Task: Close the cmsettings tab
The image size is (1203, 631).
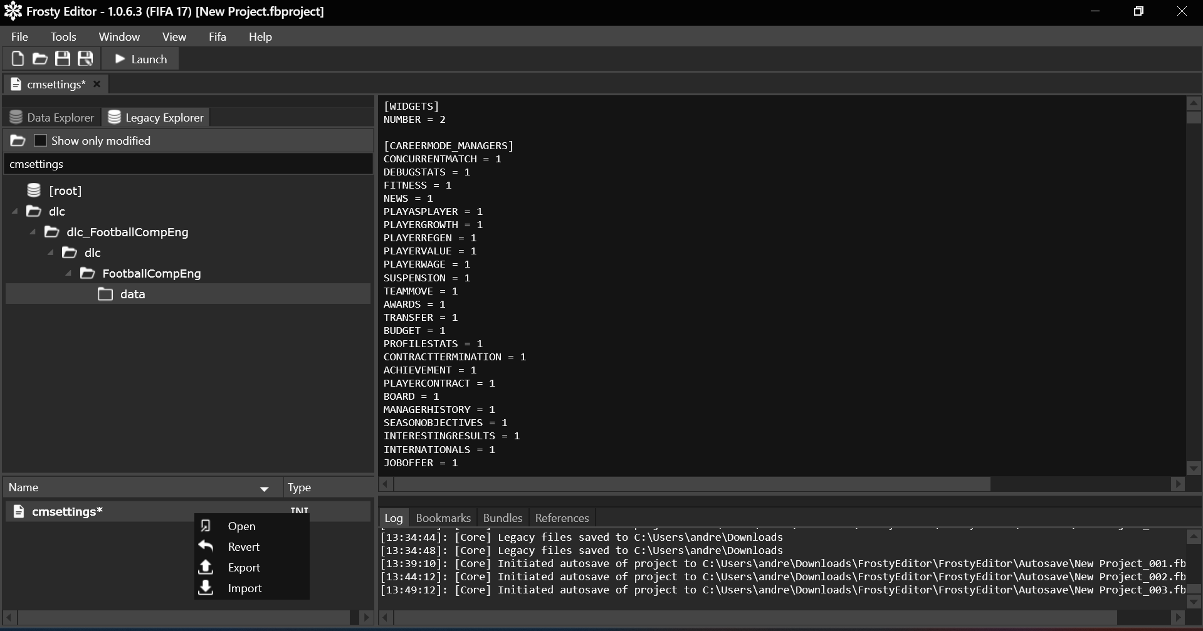Action: click(97, 84)
